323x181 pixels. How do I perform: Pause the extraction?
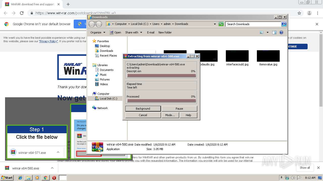point(179,109)
